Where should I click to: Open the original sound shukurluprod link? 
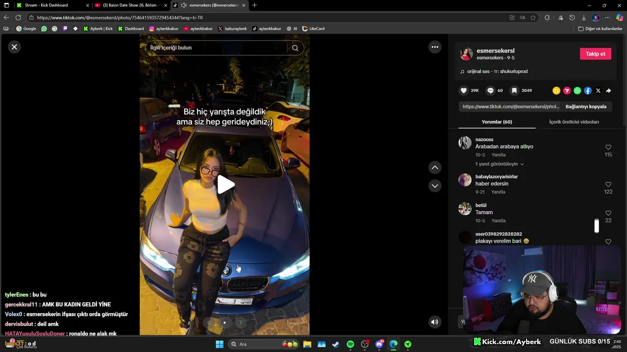[x=497, y=71]
